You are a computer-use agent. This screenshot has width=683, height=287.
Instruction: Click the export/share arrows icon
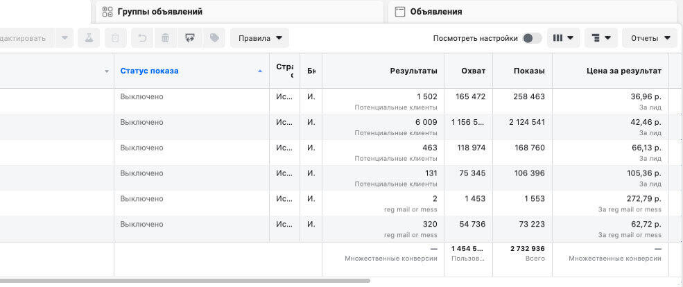coord(189,38)
